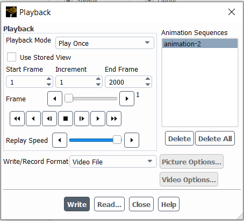Rewind animation with fast reverse button

[17, 119]
